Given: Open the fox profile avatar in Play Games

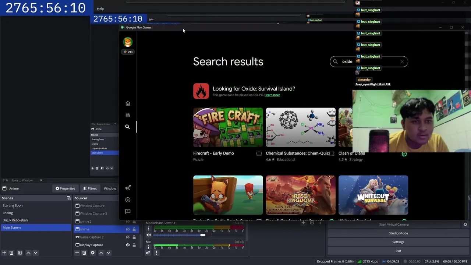Looking at the screenshot, I should [128, 42].
